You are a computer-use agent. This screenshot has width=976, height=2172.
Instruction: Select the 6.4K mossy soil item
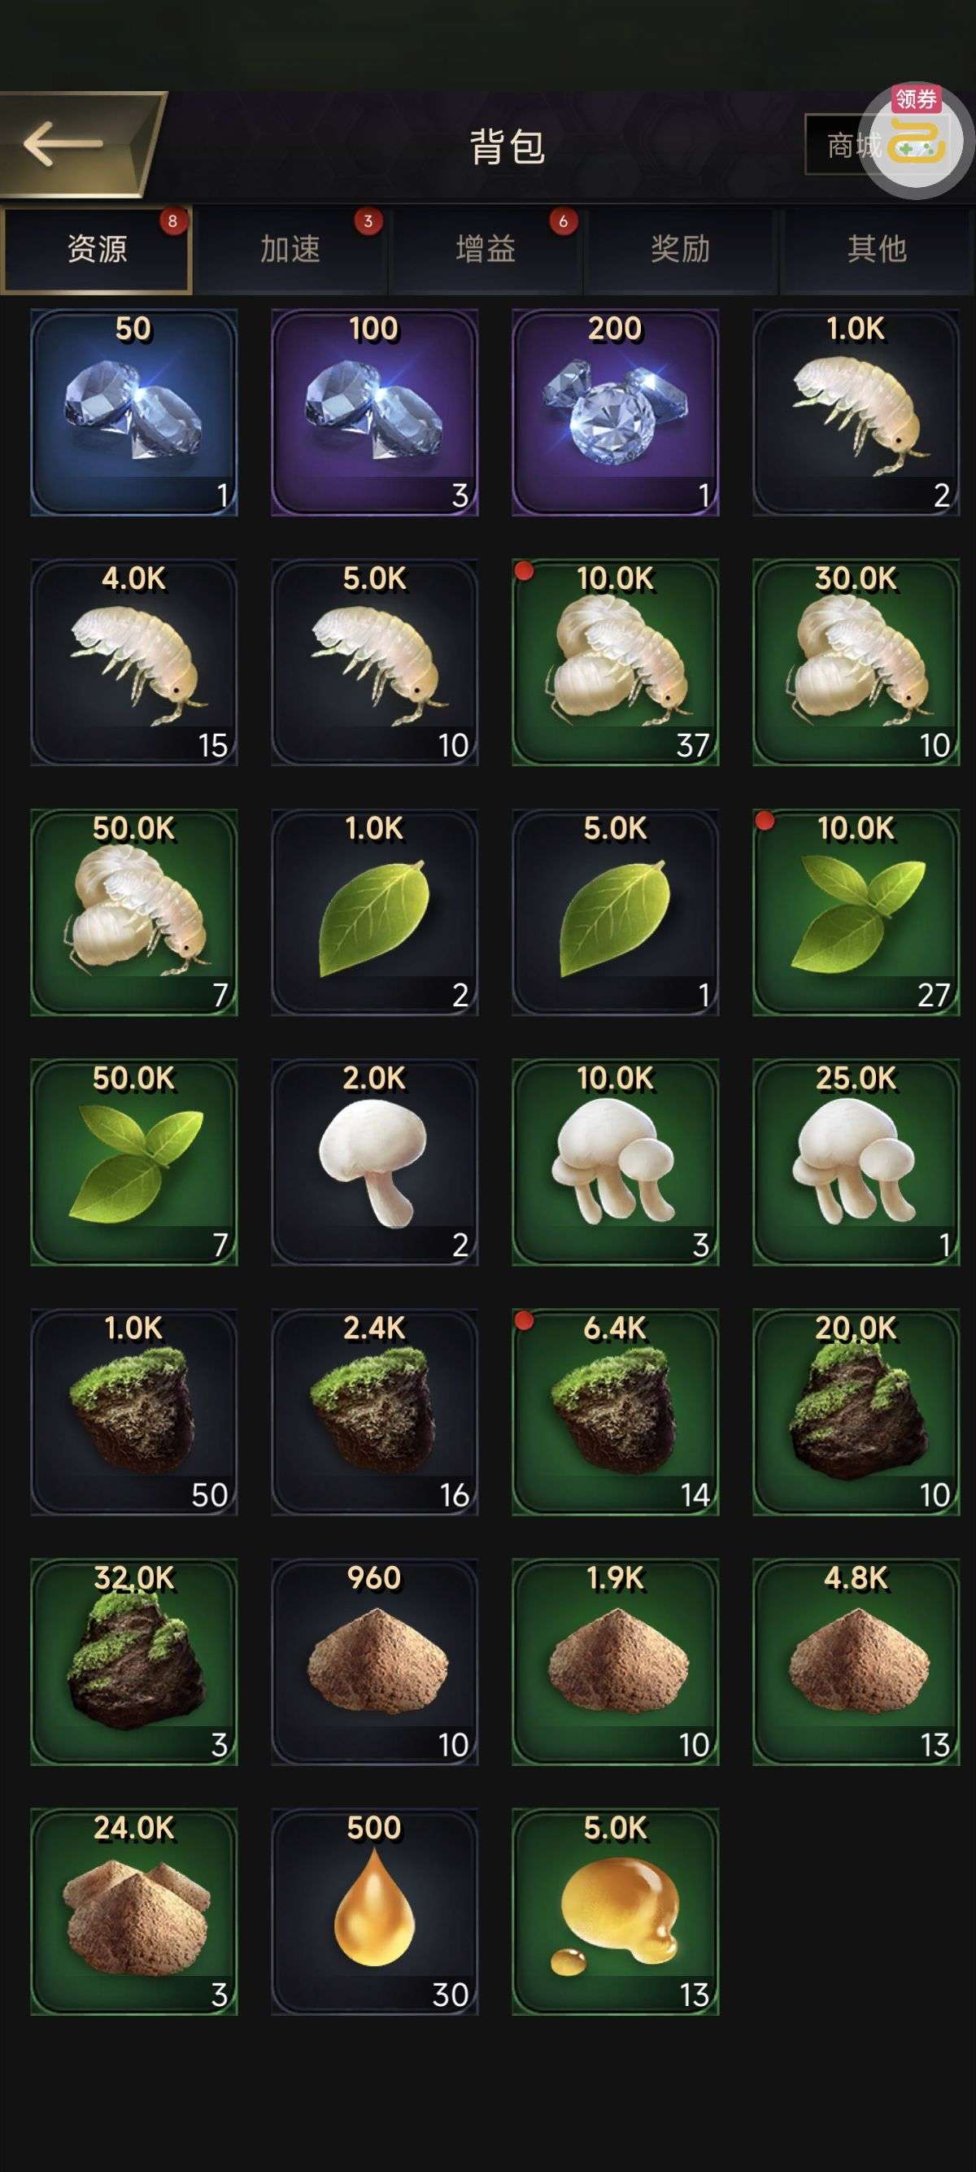pos(615,1411)
